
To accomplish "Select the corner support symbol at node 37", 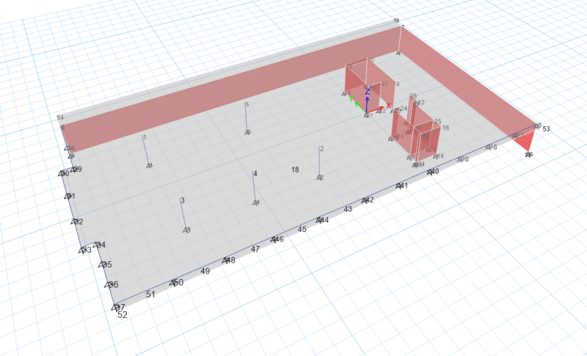I will click(x=115, y=308).
